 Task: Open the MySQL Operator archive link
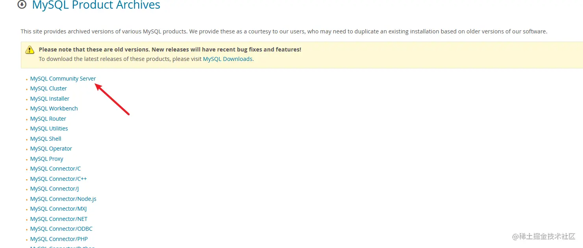51,149
